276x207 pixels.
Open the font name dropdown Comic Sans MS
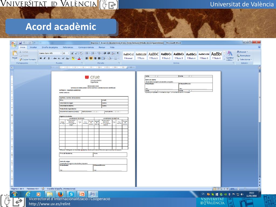(61, 53)
